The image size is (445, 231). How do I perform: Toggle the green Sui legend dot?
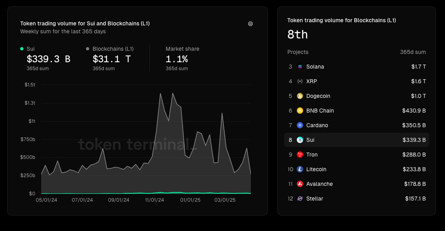[x=22, y=49]
